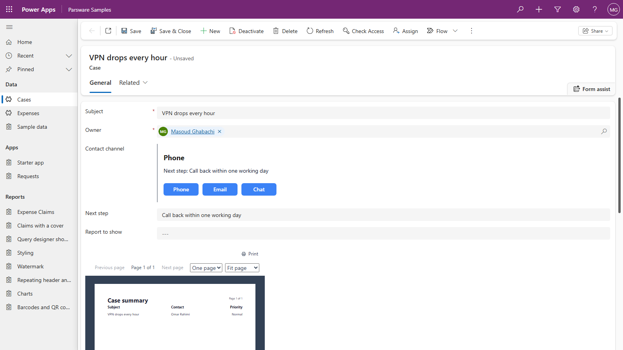The width and height of the screenshot is (623, 350).
Task: Open record in a new window icon
Action: tap(108, 31)
